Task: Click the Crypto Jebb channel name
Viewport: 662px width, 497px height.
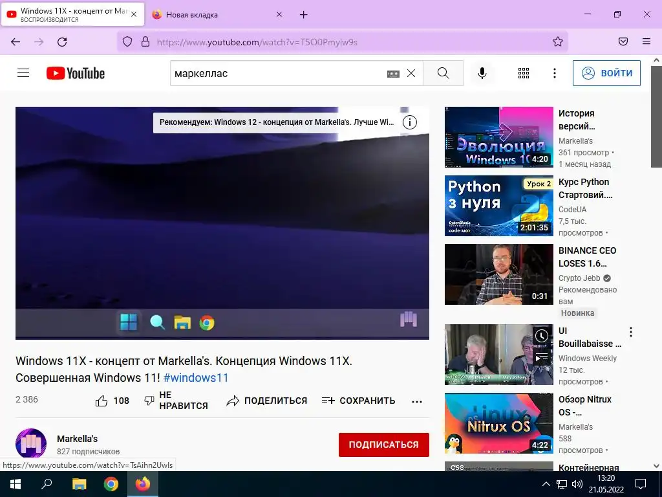Action: coord(579,278)
